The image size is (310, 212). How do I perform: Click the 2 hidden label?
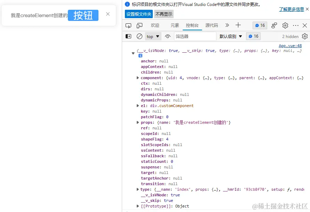290,37
